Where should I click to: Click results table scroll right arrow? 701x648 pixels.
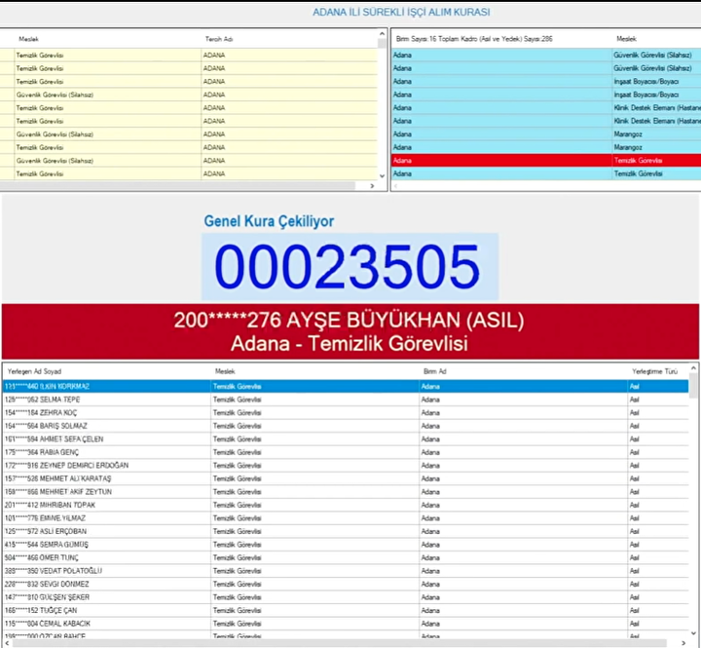tap(683, 643)
